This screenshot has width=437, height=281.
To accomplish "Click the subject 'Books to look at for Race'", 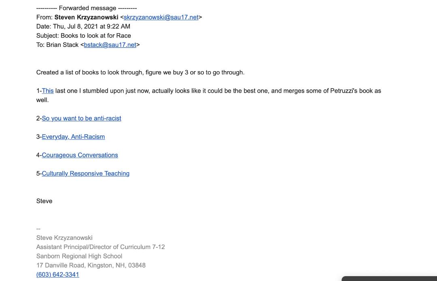I will tap(95, 36).
